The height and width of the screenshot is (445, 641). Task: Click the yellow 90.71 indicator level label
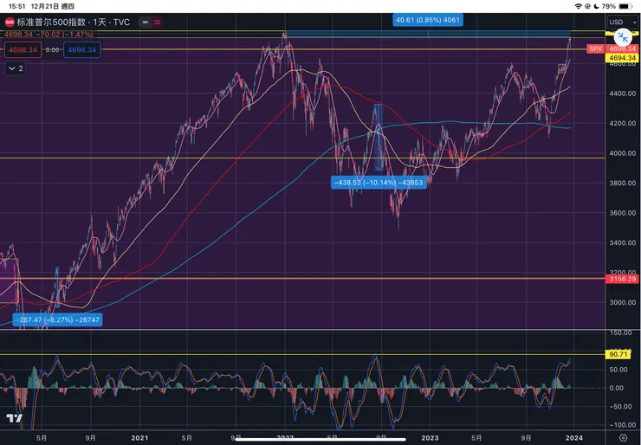618,354
